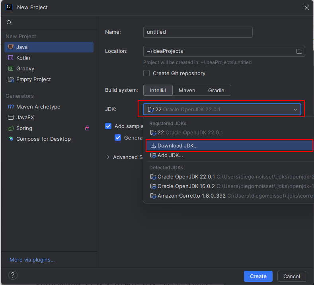Select Maven build system
This screenshot has height=285, width=314.
pyautogui.click(x=187, y=90)
